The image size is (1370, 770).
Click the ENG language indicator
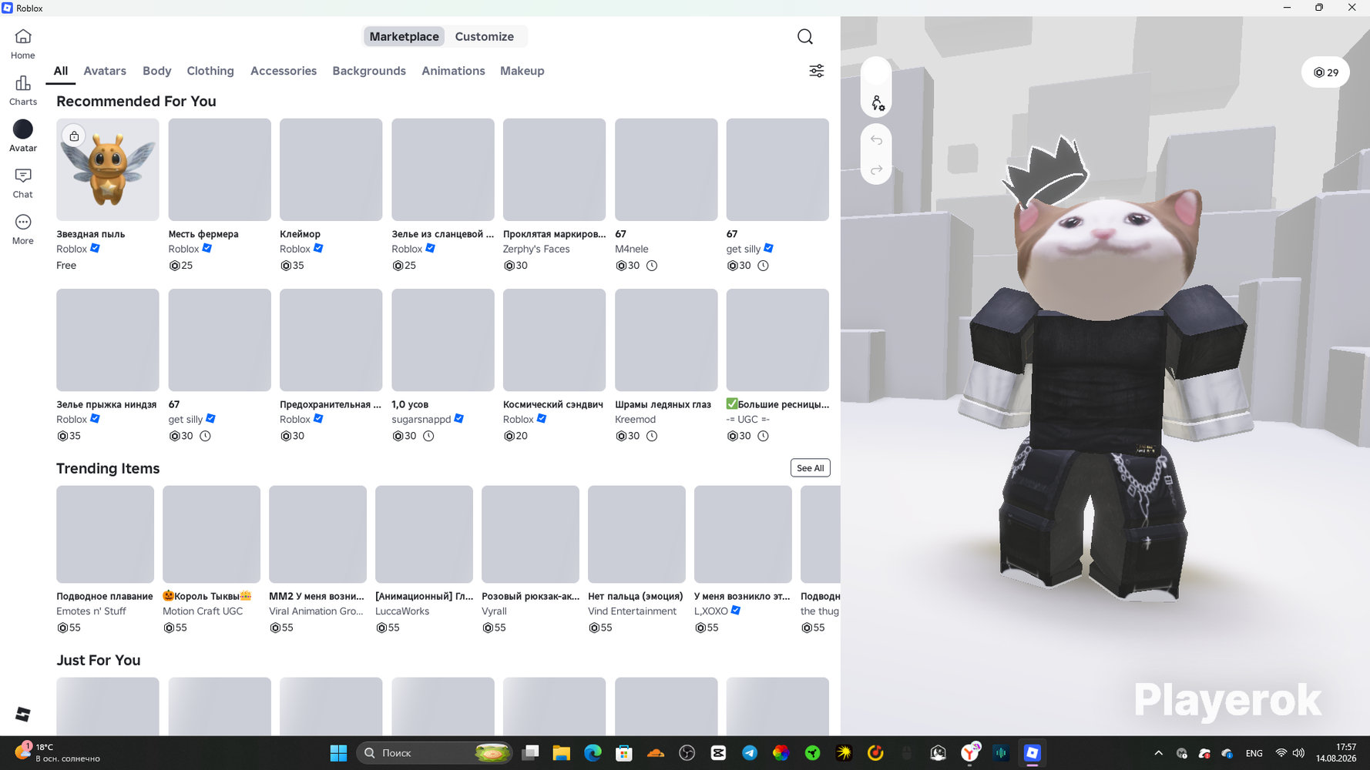point(1254,753)
